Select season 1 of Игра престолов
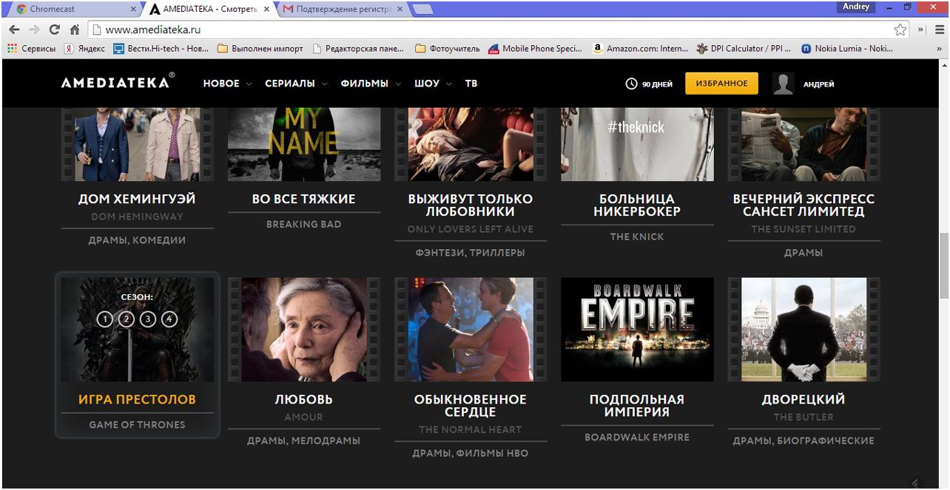The image size is (950, 490). pos(104,319)
